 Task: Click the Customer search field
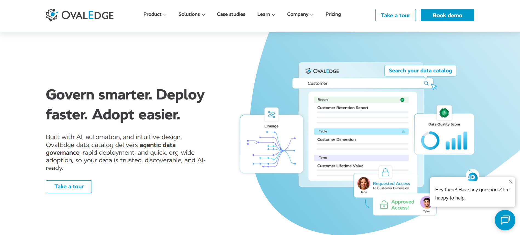click(x=363, y=83)
